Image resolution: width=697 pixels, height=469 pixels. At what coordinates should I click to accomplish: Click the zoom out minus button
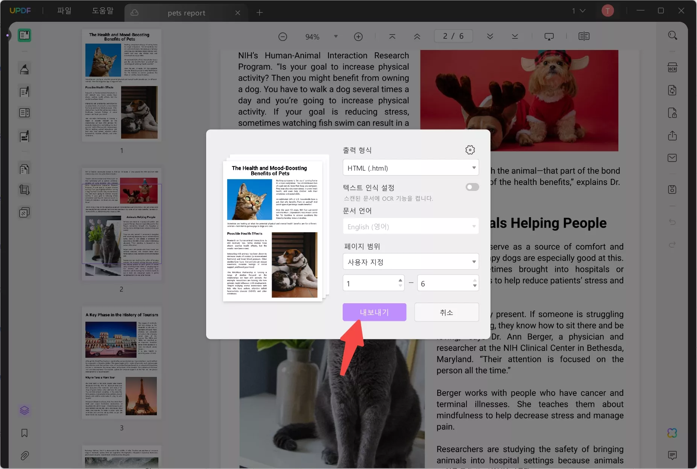pos(283,36)
